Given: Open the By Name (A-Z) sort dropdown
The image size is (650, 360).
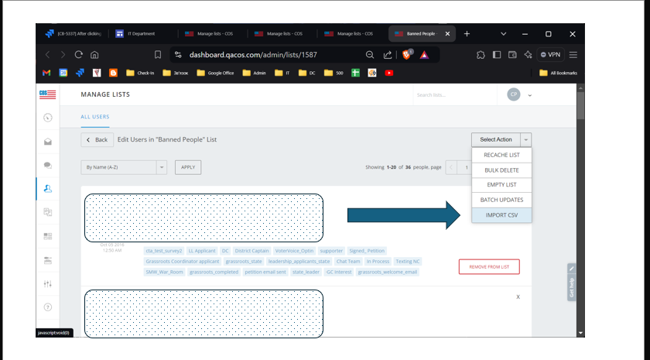Looking at the screenshot, I should point(123,166).
